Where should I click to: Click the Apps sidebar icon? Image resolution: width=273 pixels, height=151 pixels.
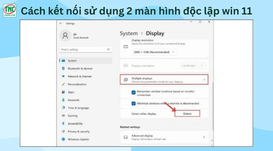coord(63,92)
